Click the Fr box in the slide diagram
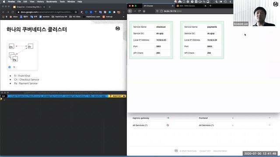Image resolution: width=280 pixels, height=157 pixels. tap(31, 46)
